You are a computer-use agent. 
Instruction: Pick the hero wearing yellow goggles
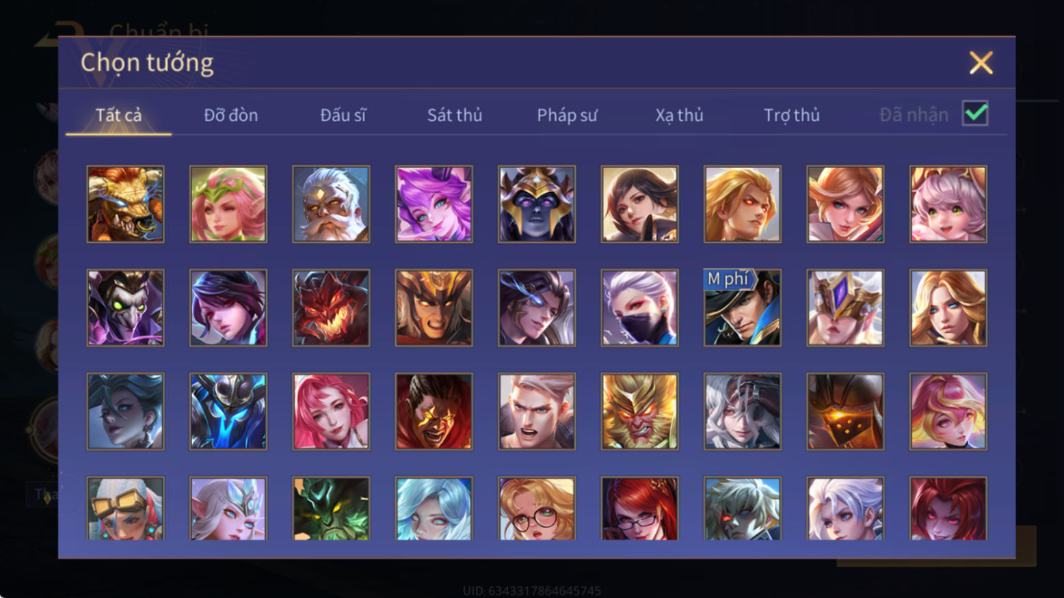point(125,508)
